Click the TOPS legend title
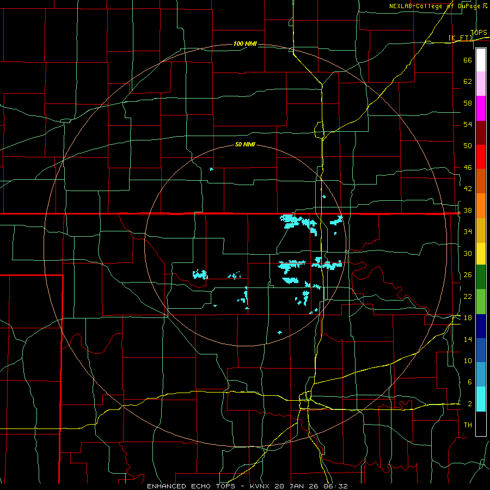Viewport: 490px width, 490px height. tap(479, 33)
